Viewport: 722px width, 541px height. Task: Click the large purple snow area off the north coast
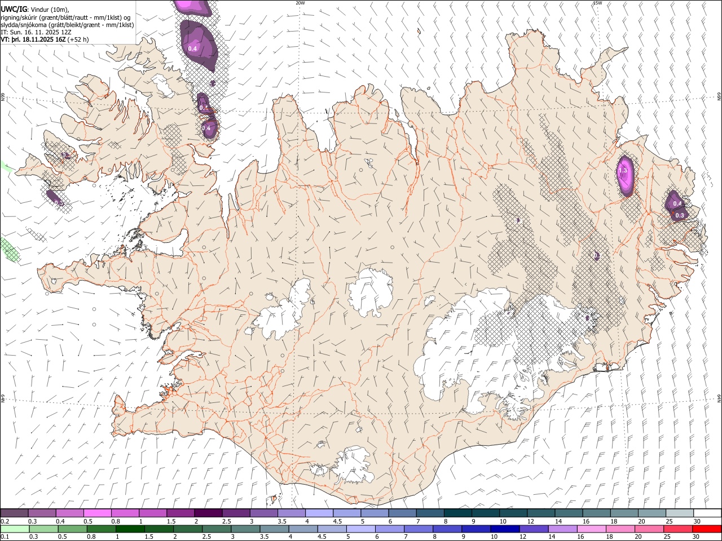pos(198,46)
